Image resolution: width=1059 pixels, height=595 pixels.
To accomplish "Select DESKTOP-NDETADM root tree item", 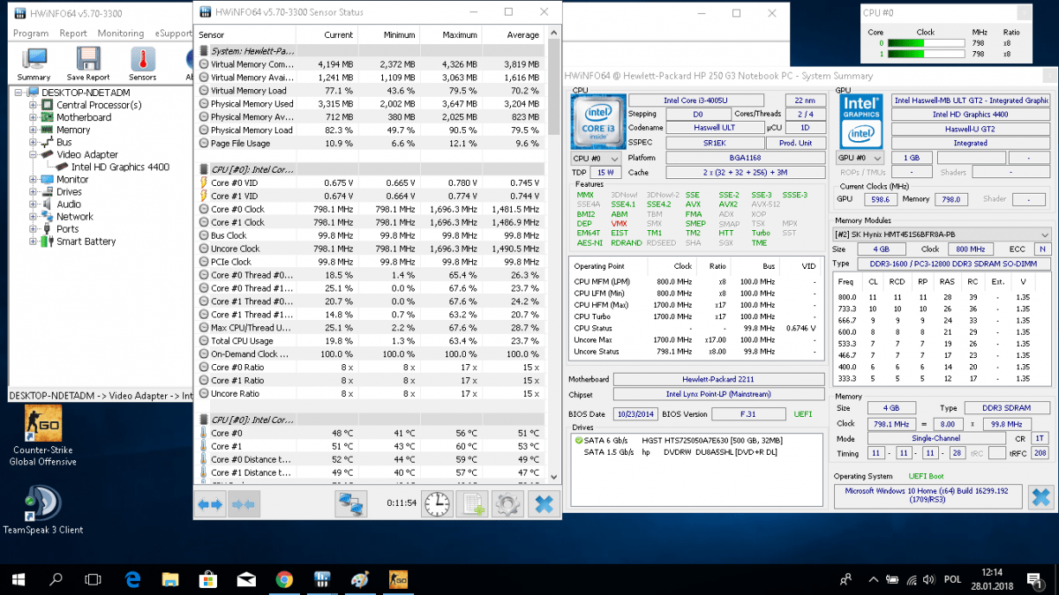I will pos(86,93).
